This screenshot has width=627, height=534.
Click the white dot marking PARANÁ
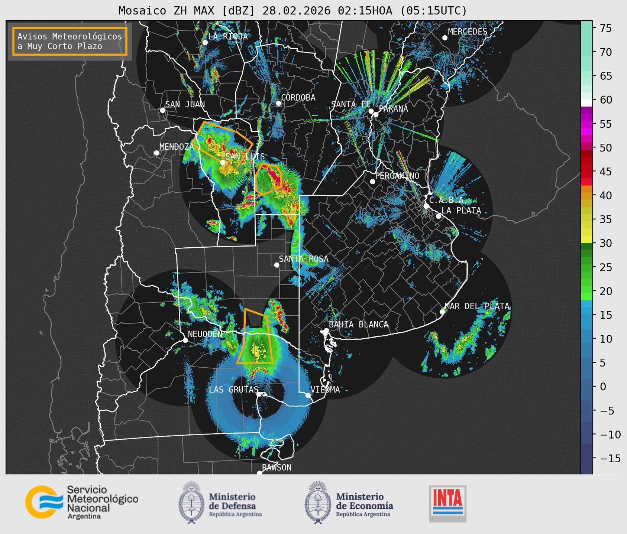376,114
